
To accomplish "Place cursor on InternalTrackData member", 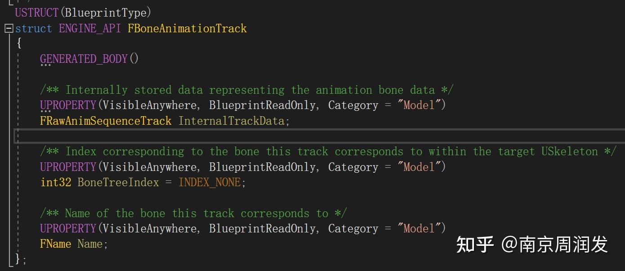I will pos(231,121).
